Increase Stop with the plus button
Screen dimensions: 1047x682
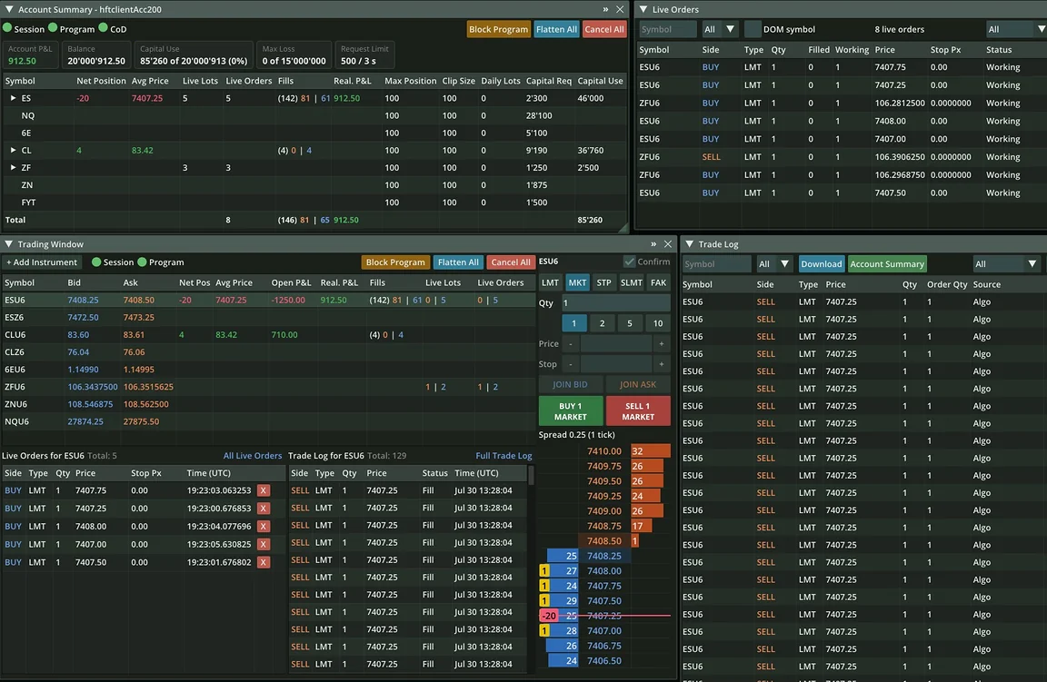click(x=661, y=363)
